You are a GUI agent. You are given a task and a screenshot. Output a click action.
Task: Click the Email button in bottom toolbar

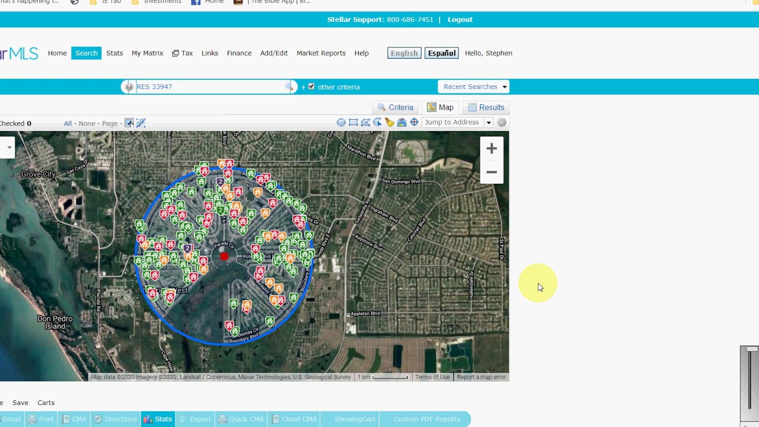pyautogui.click(x=11, y=419)
